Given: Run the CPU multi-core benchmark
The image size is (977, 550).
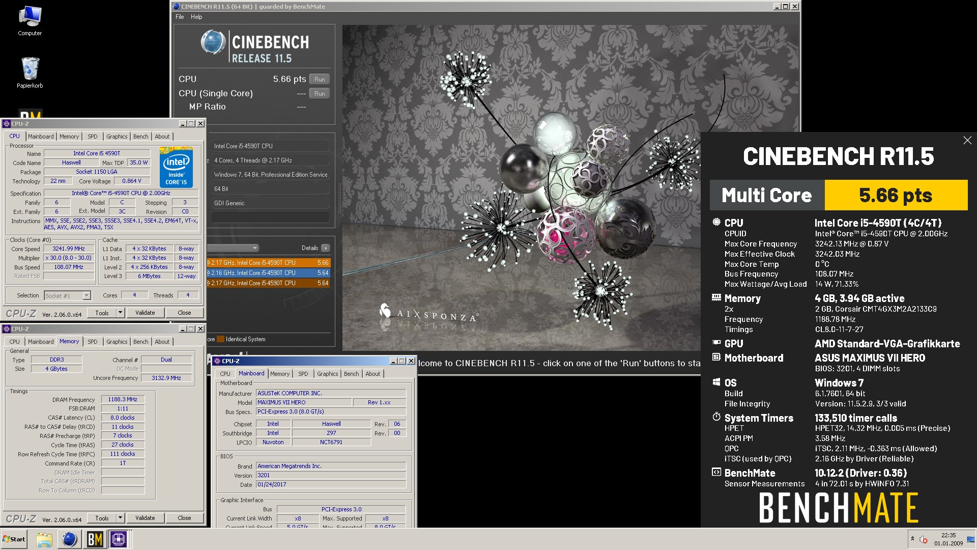Looking at the screenshot, I should 320,79.
